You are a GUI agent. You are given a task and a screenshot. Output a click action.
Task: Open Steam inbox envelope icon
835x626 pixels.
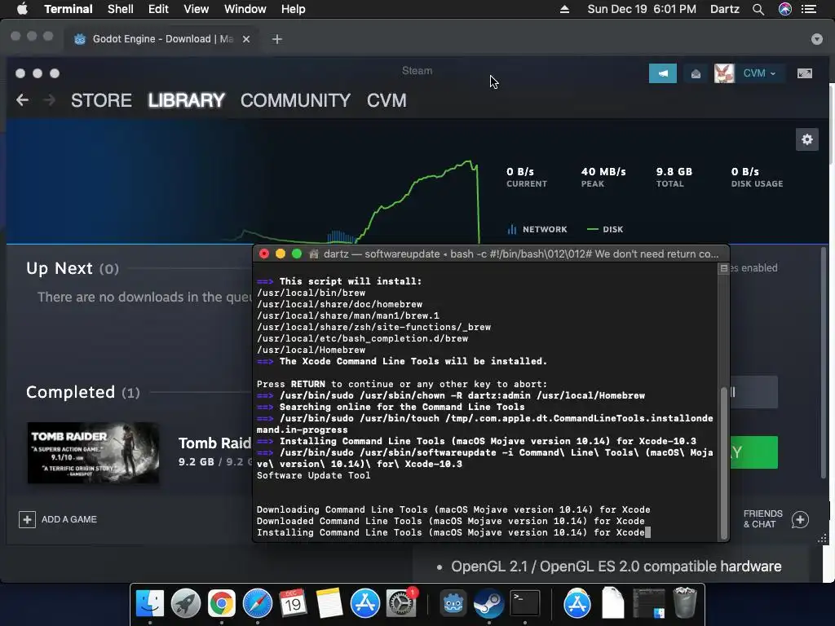[696, 73]
